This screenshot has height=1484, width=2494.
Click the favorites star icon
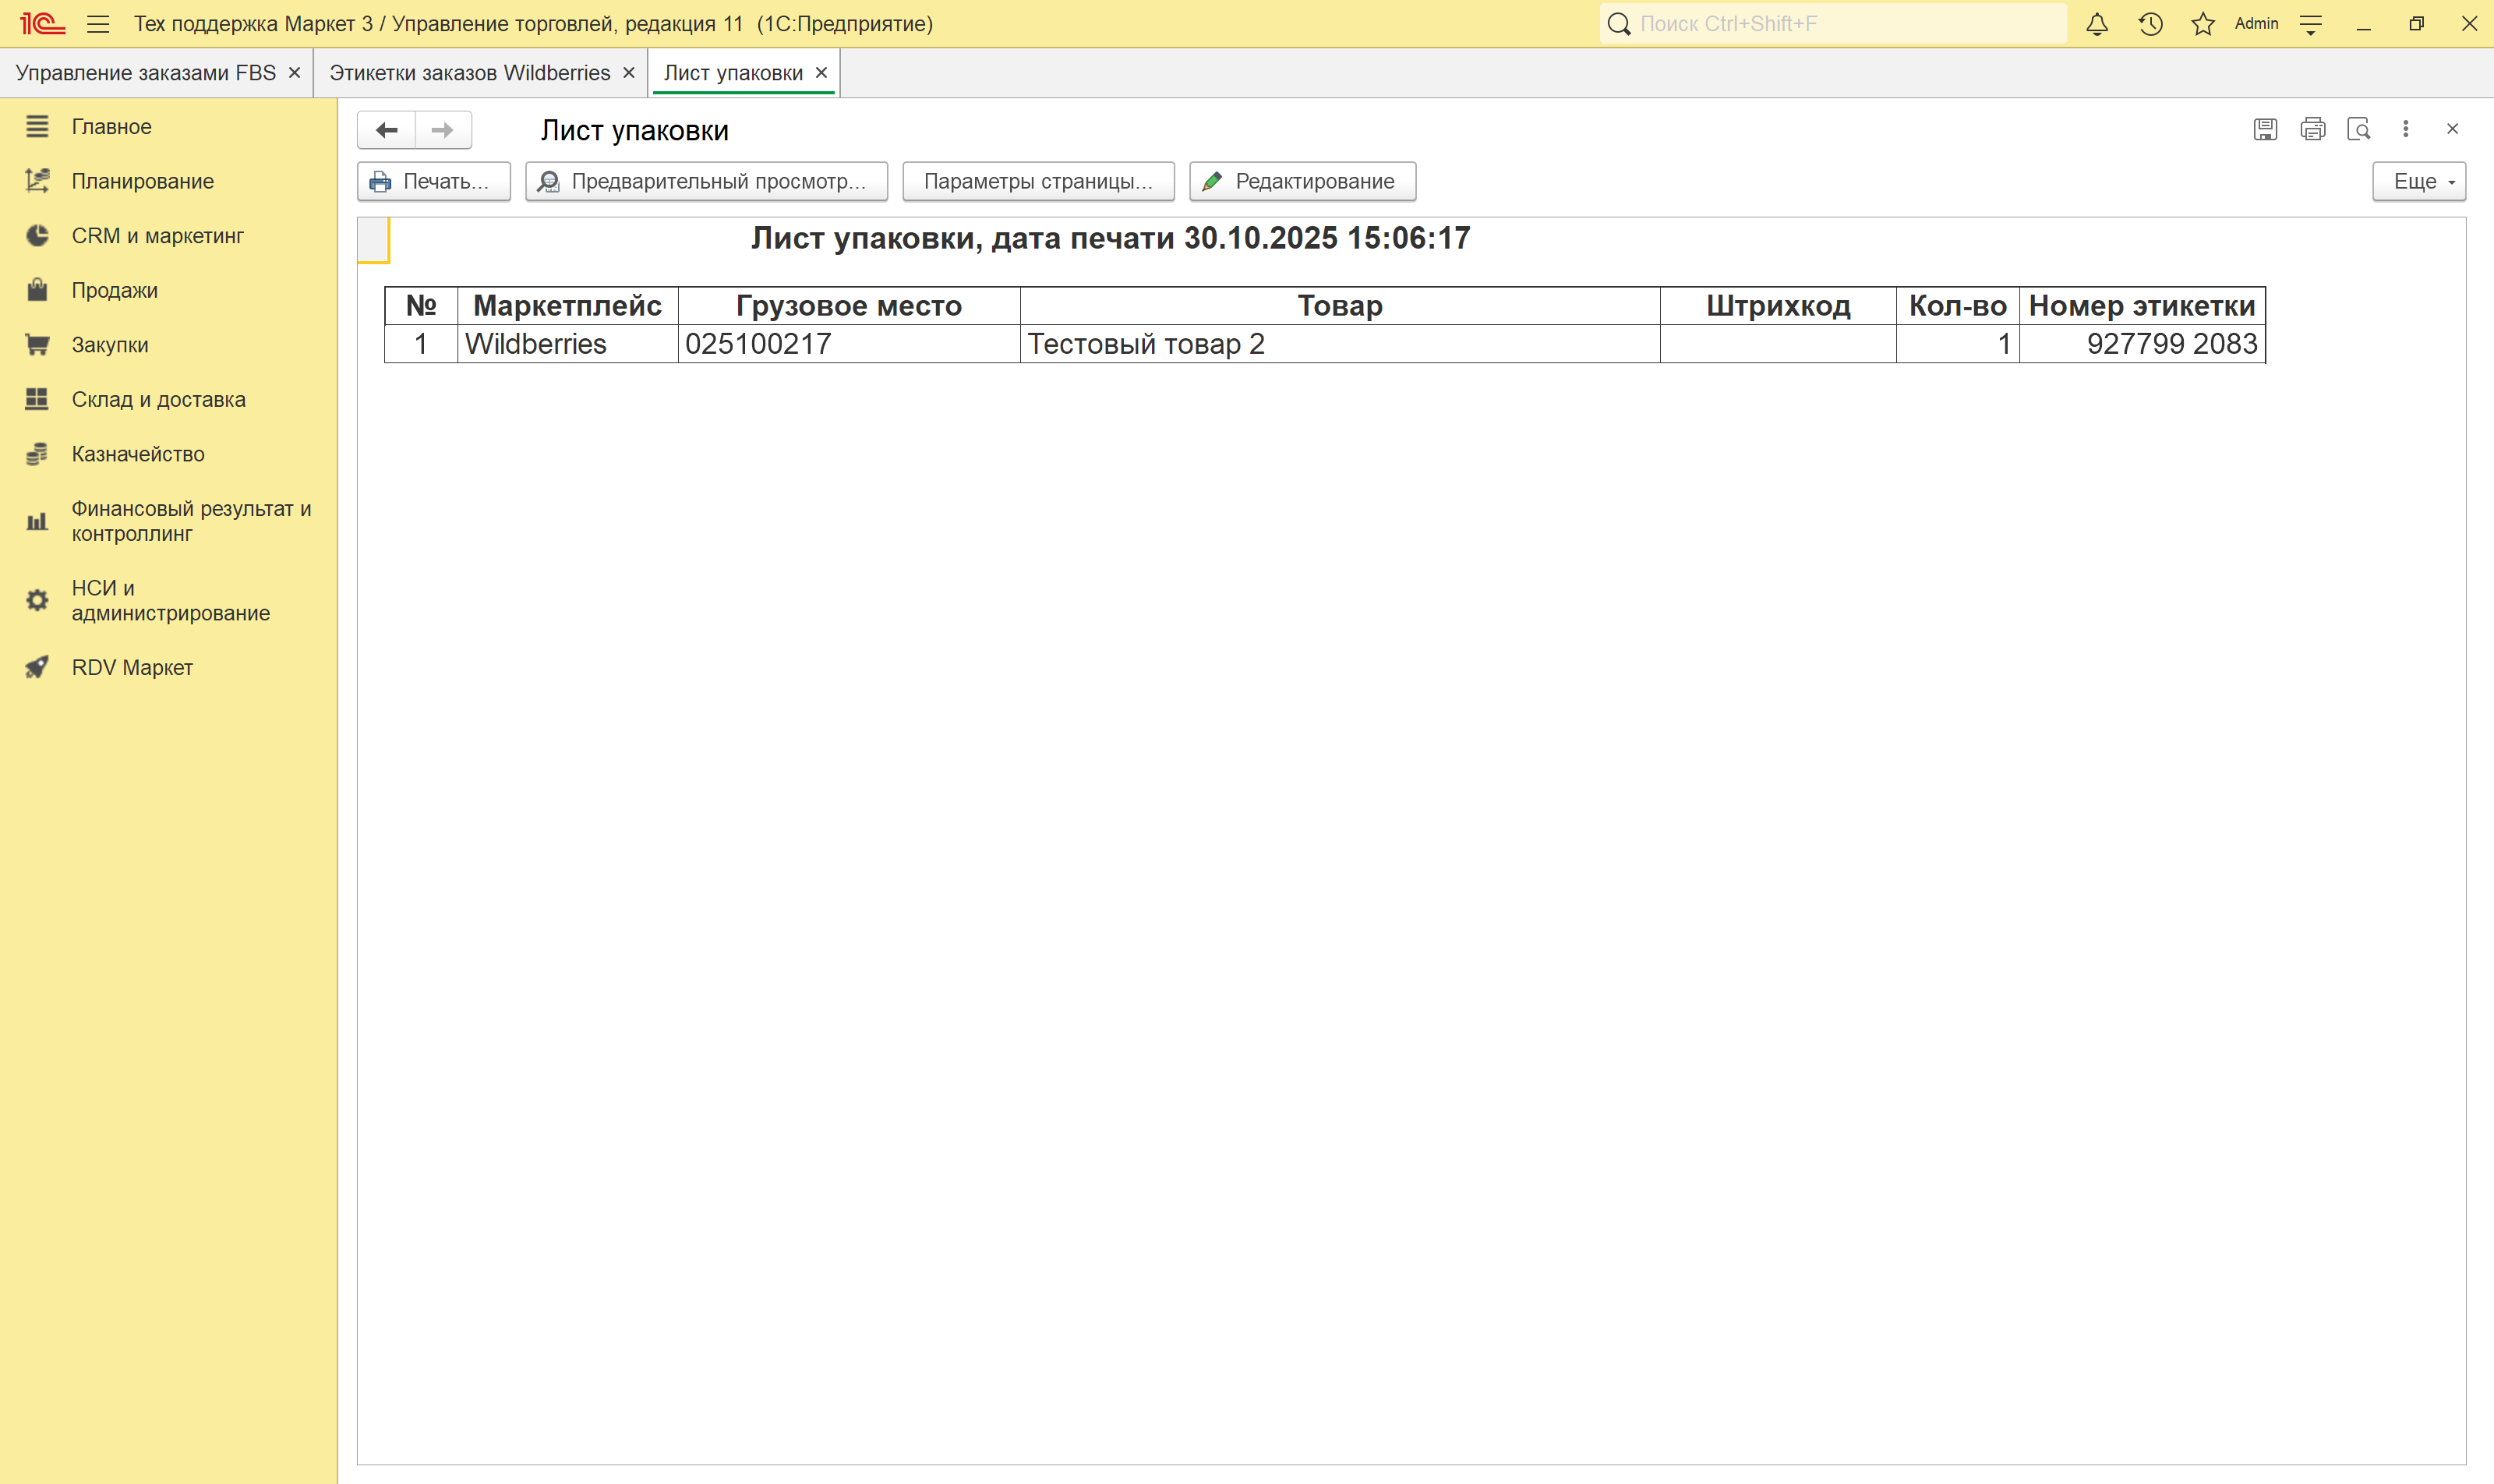pyautogui.click(x=2203, y=24)
